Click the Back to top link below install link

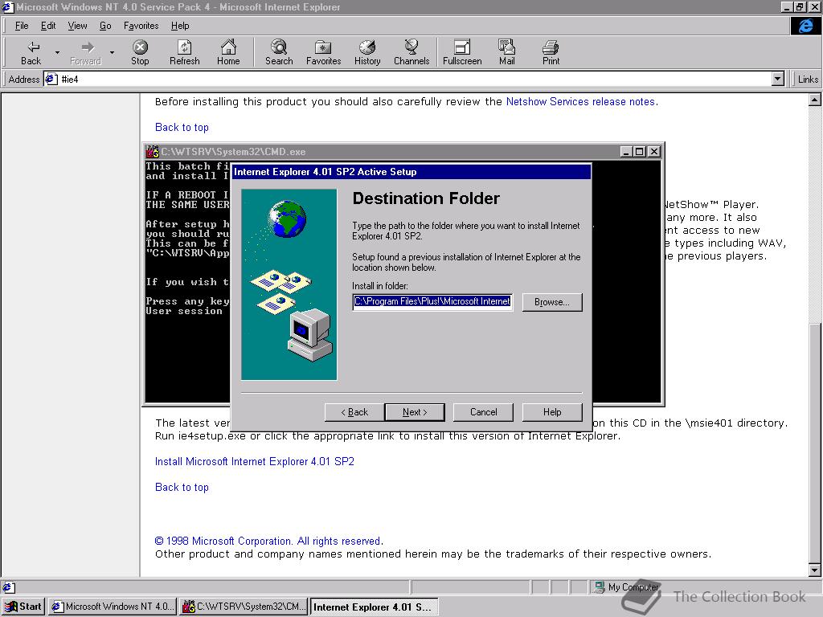pyautogui.click(x=182, y=488)
